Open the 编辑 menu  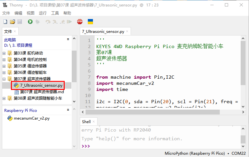pyautogui.click(x=18, y=13)
